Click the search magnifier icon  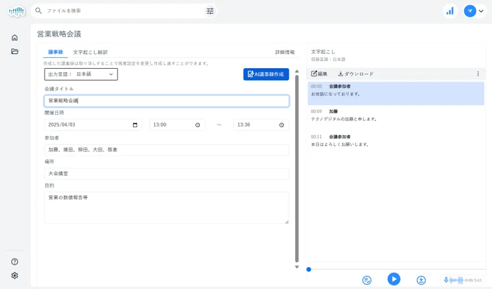point(39,10)
